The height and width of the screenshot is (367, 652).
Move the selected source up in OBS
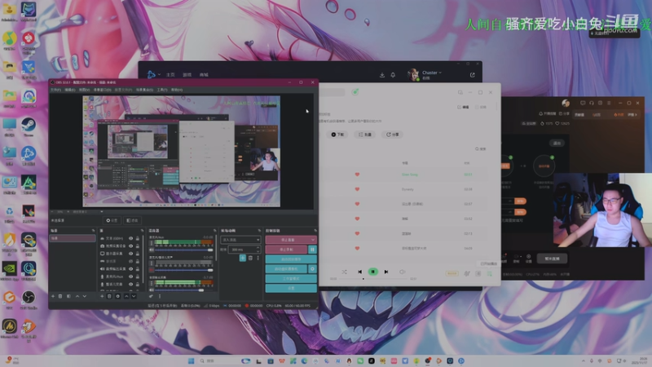pos(126,296)
